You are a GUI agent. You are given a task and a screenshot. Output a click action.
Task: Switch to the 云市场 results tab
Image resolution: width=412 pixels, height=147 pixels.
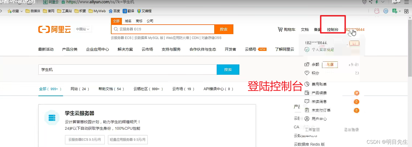click(x=183, y=89)
